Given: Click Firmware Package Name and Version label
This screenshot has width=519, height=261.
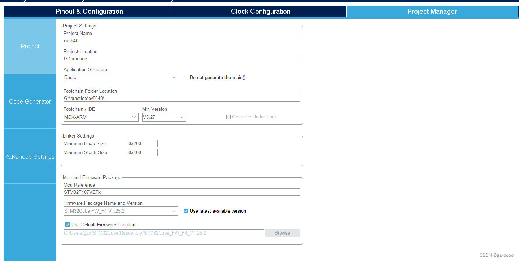Looking at the screenshot, I should (x=103, y=203).
